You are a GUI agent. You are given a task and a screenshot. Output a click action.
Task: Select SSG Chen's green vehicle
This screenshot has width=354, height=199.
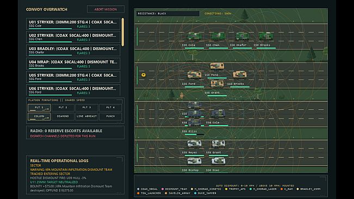click(x=218, y=36)
